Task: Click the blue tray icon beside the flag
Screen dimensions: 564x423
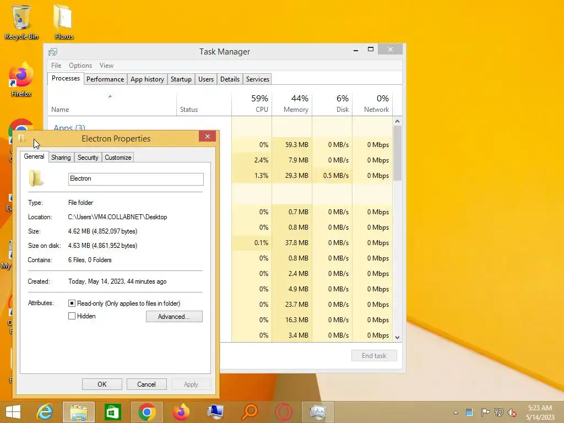Action: [x=469, y=412]
